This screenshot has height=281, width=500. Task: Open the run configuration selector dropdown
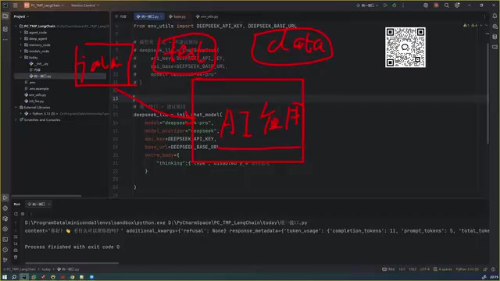coord(367,5)
